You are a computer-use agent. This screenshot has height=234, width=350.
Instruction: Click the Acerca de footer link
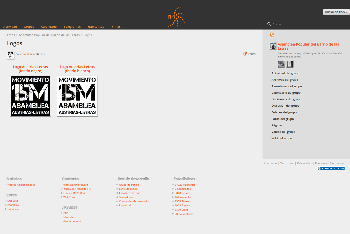coord(270,163)
